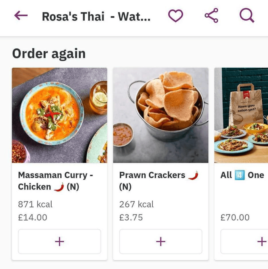
Task: Add Prawn Crackers using its plus button
Action: [161, 241]
